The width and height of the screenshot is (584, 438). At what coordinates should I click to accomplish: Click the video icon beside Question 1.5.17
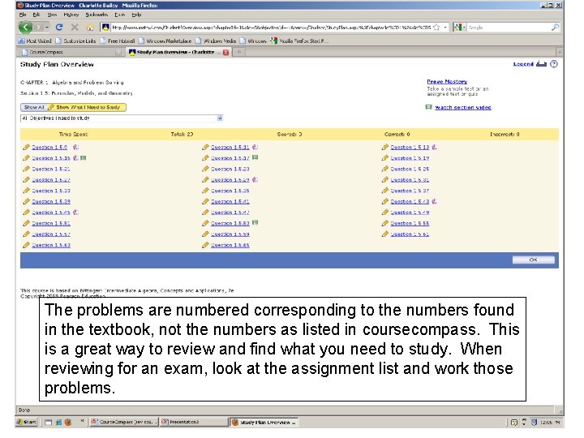(x=255, y=157)
